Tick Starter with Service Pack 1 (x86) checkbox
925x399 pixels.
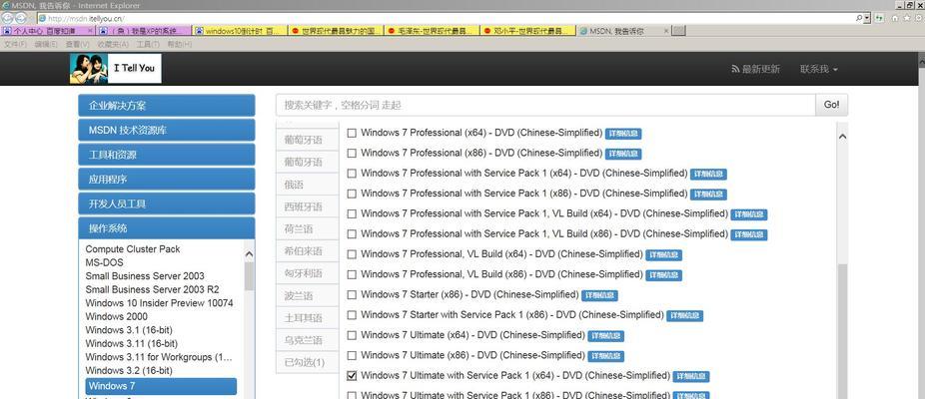coord(352,315)
